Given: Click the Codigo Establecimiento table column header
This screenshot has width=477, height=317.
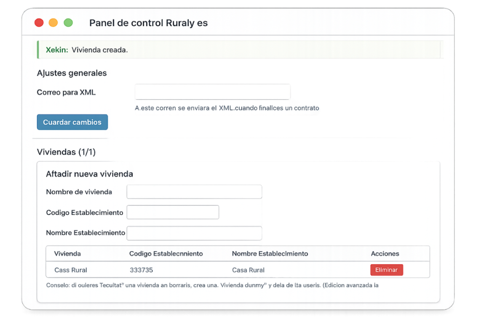Looking at the screenshot, I should pos(166,254).
